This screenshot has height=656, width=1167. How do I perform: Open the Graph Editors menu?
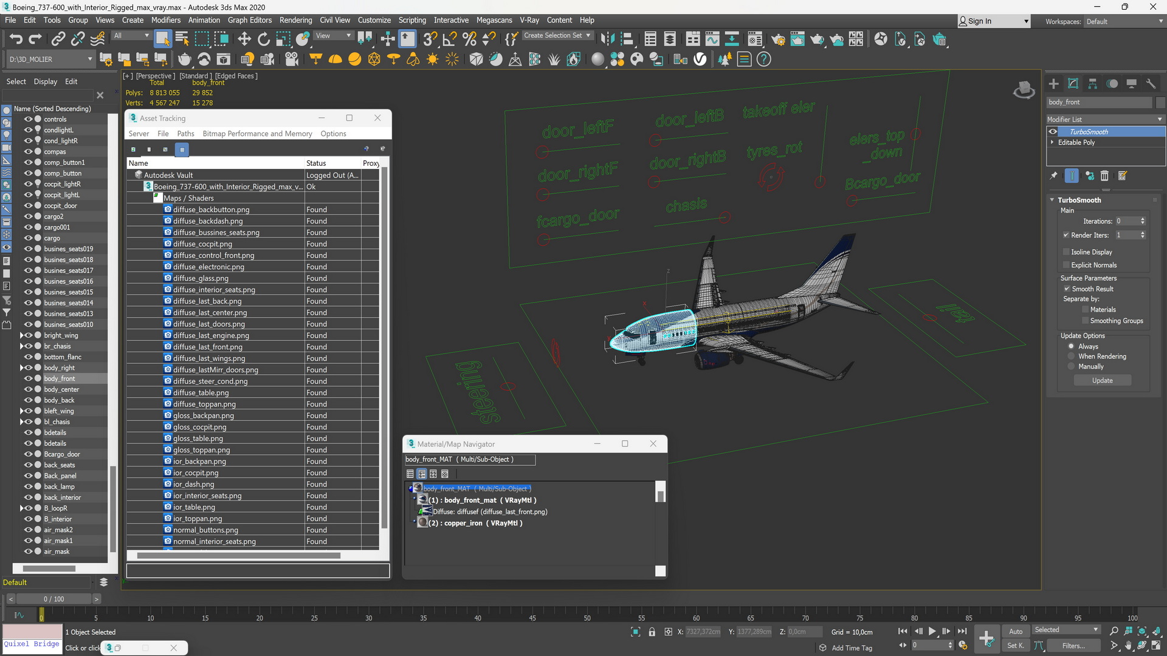pos(250,20)
